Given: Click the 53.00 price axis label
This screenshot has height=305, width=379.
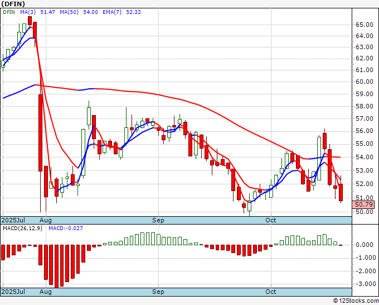Looking at the screenshot, I should click(x=365, y=170).
